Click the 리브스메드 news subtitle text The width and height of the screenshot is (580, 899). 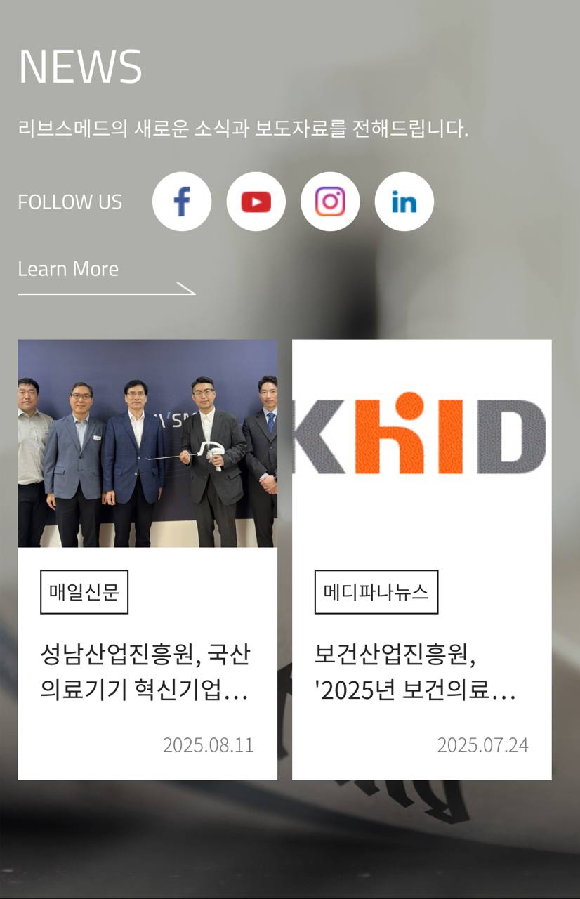click(243, 129)
